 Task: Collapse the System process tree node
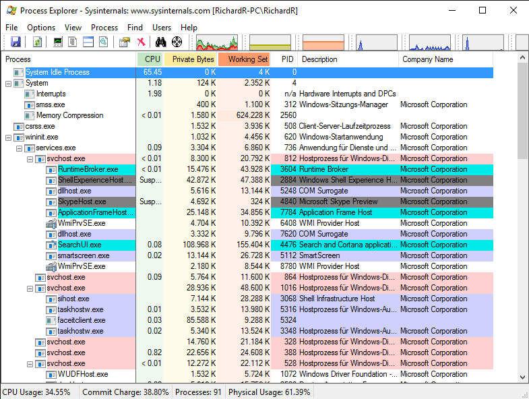[x=9, y=84]
